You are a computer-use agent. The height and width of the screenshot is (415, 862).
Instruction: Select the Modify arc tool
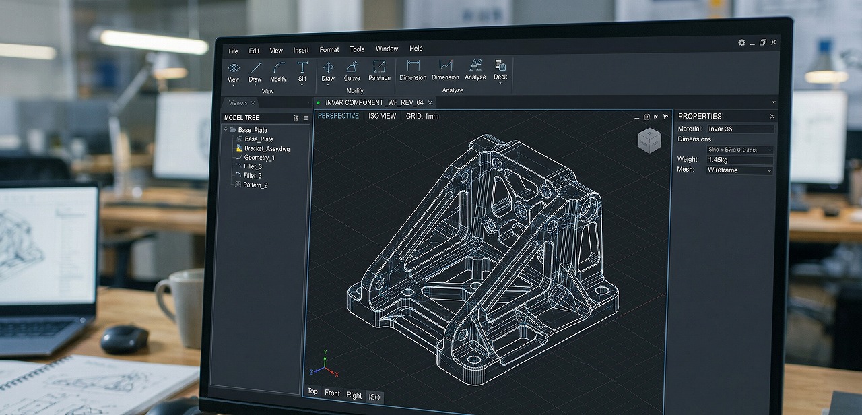pyautogui.click(x=279, y=69)
